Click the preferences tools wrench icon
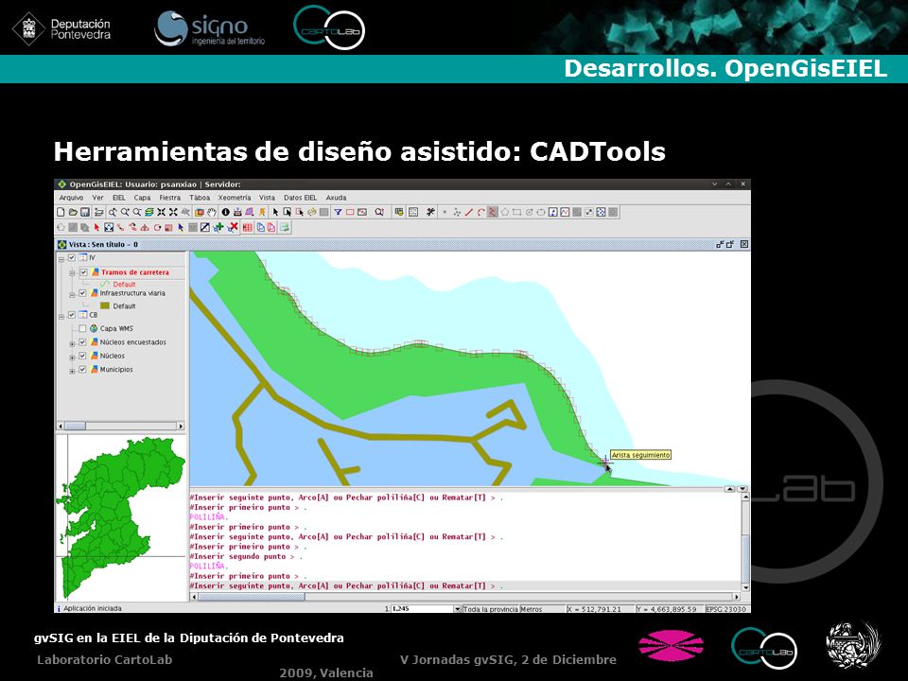This screenshot has width=908, height=681. (x=431, y=212)
